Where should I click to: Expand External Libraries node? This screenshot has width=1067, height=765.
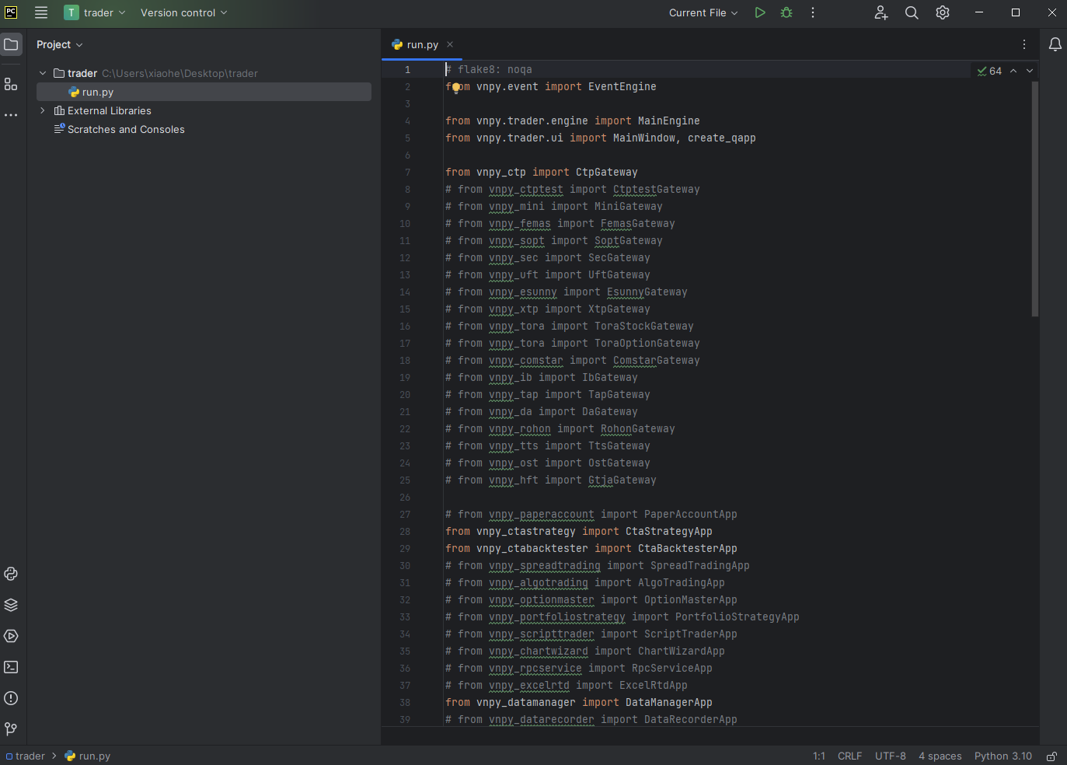43,110
